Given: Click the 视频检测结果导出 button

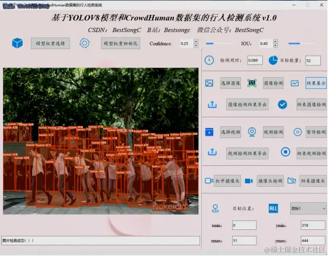Looking at the screenshot, I should 247,153.
